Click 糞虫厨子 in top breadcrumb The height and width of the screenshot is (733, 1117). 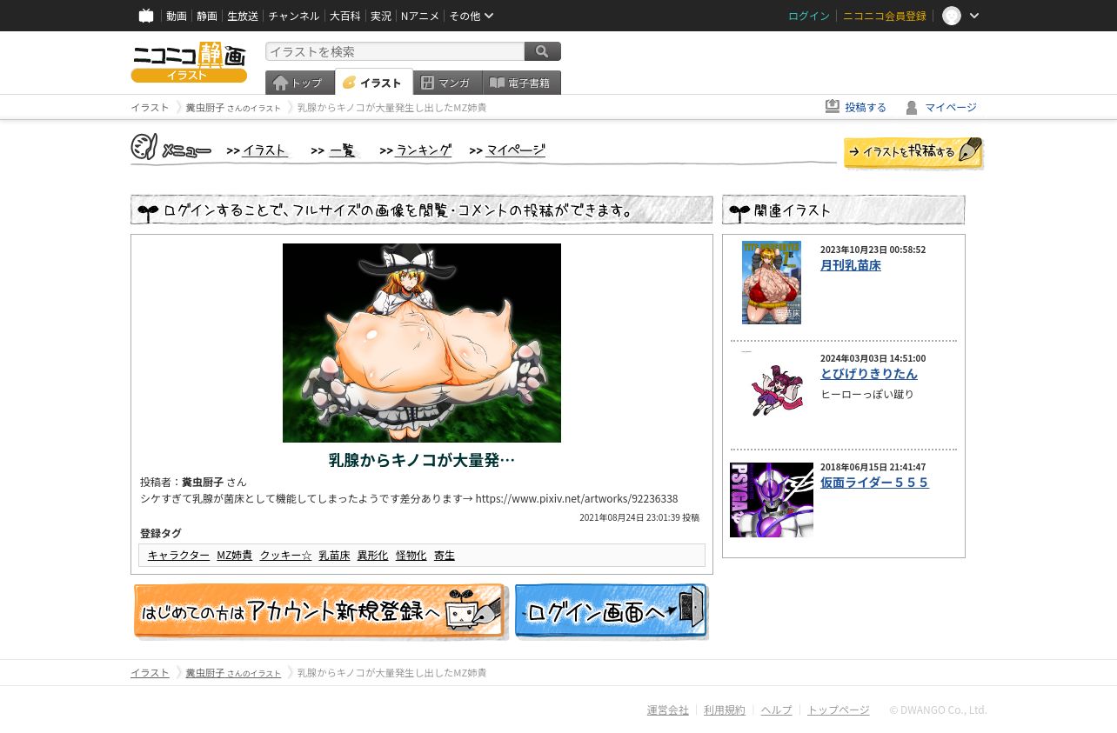pyautogui.click(x=204, y=107)
